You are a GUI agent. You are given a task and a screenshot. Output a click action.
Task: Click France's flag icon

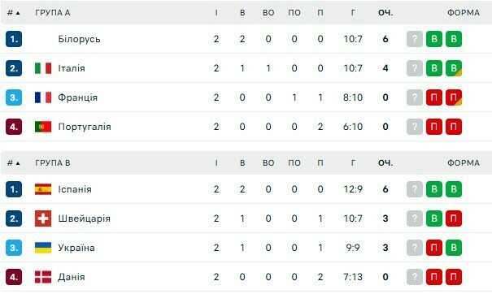(43, 97)
